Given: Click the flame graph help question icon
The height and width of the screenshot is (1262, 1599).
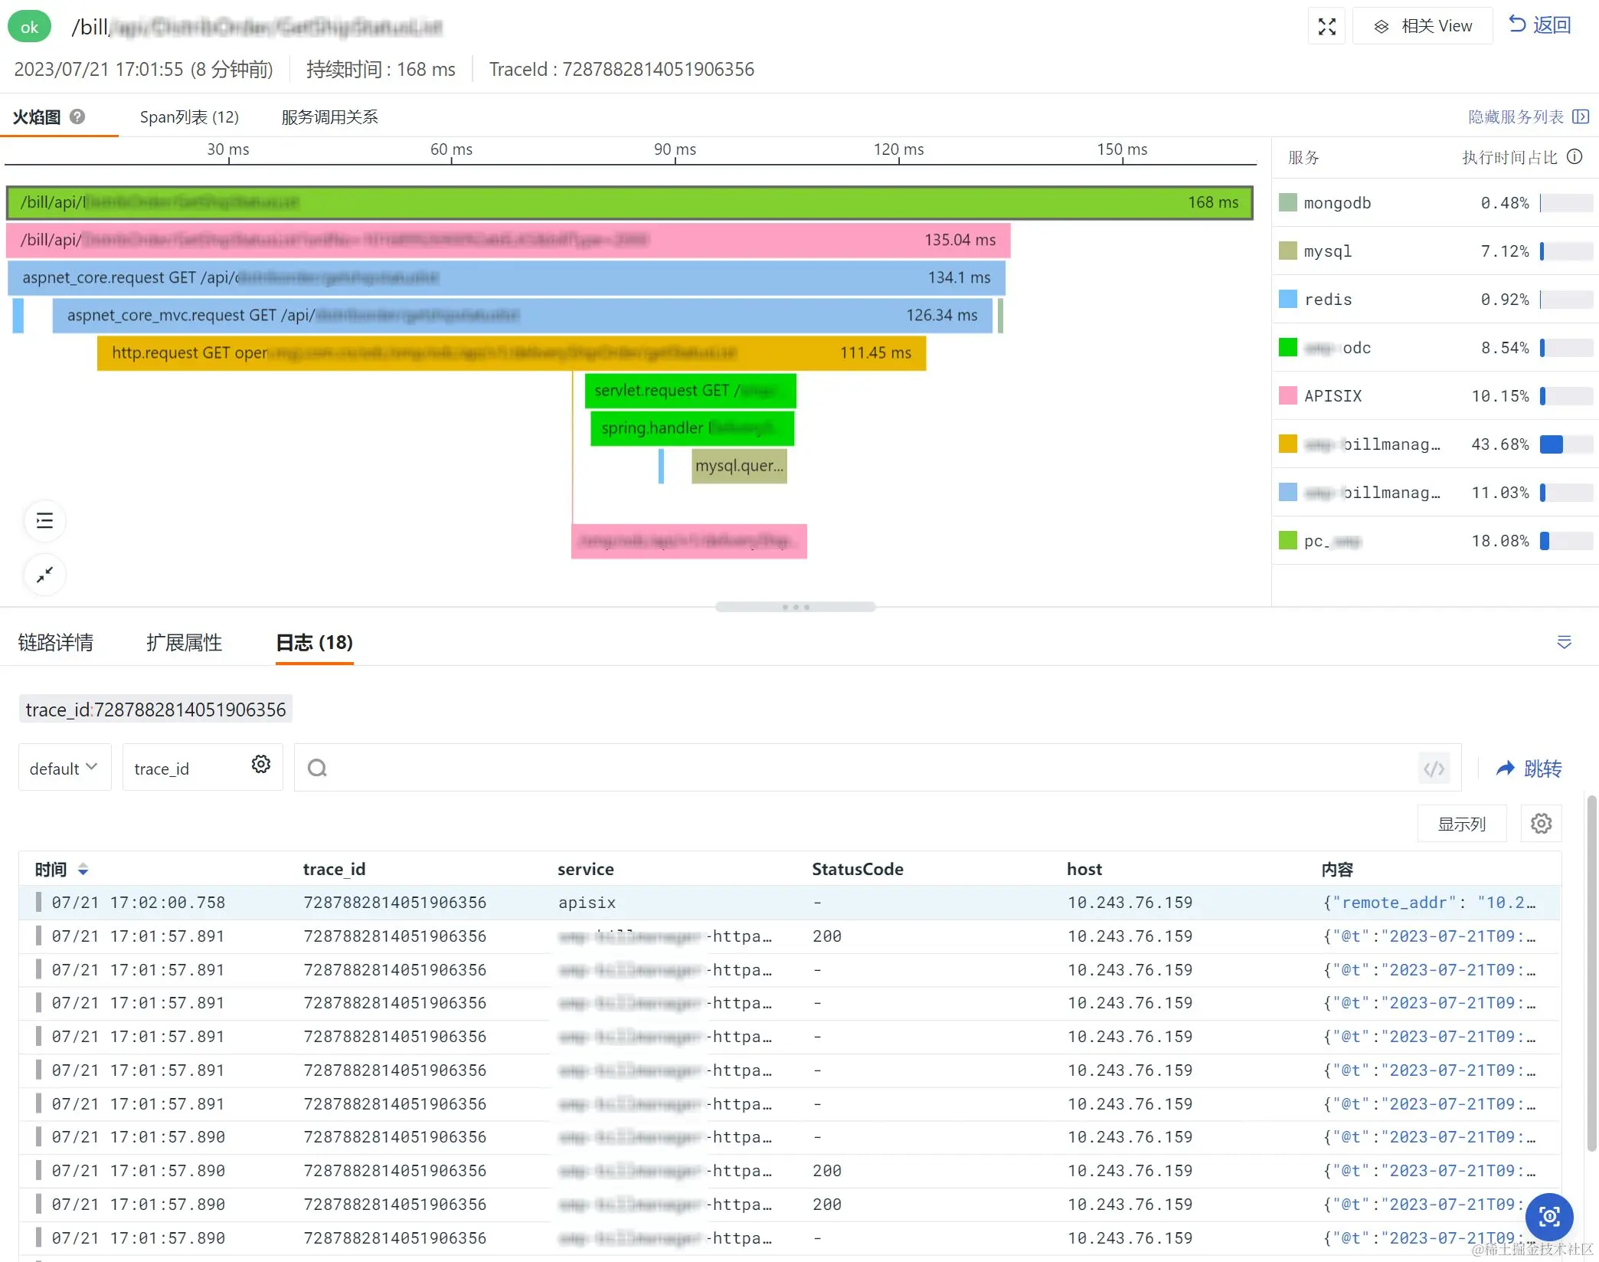Looking at the screenshot, I should [x=77, y=116].
